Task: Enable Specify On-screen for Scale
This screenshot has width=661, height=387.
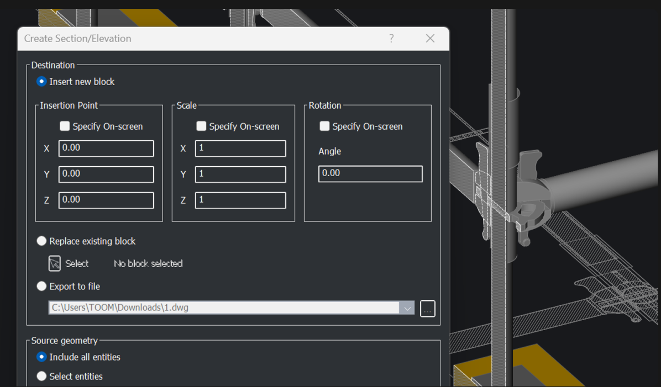Action: tap(201, 126)
